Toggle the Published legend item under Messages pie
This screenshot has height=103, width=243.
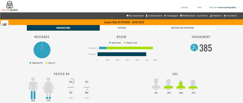(36, 63)
